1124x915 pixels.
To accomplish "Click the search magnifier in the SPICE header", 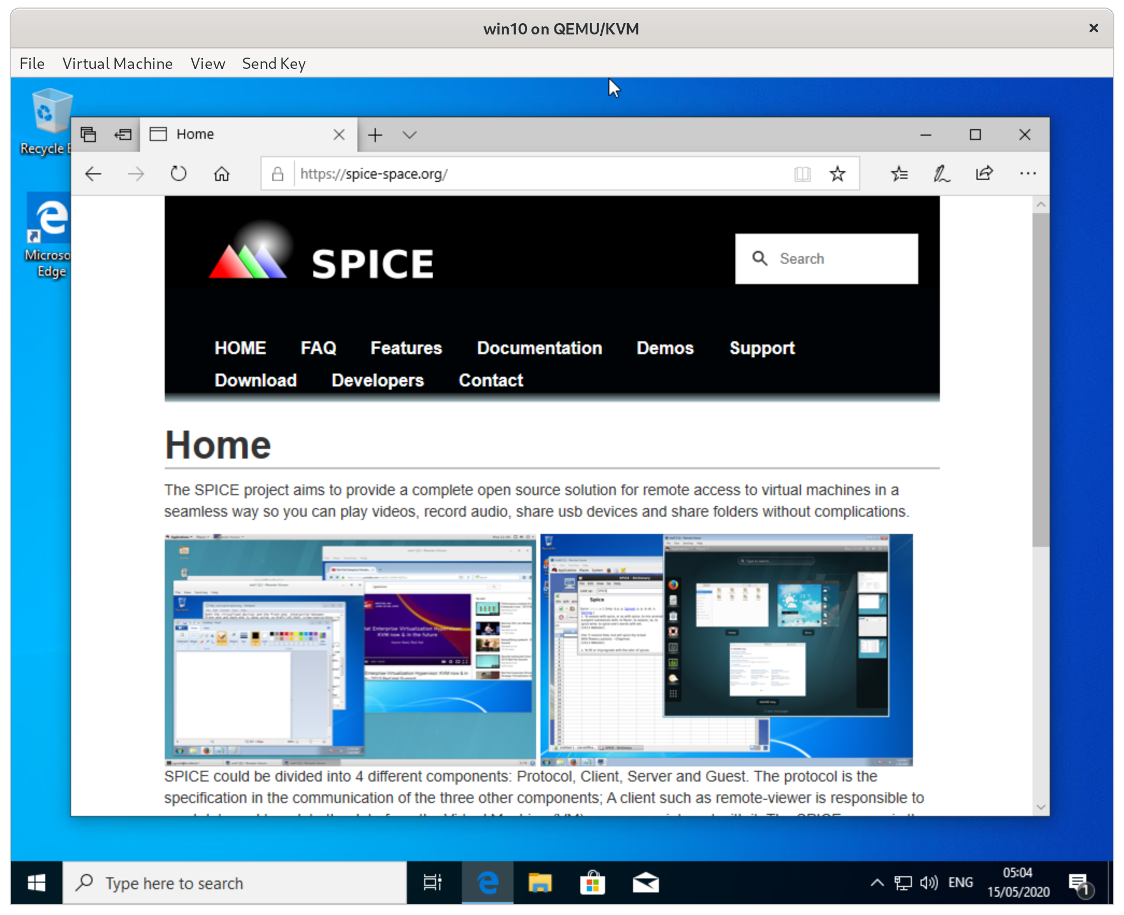I will pos(760,259).
